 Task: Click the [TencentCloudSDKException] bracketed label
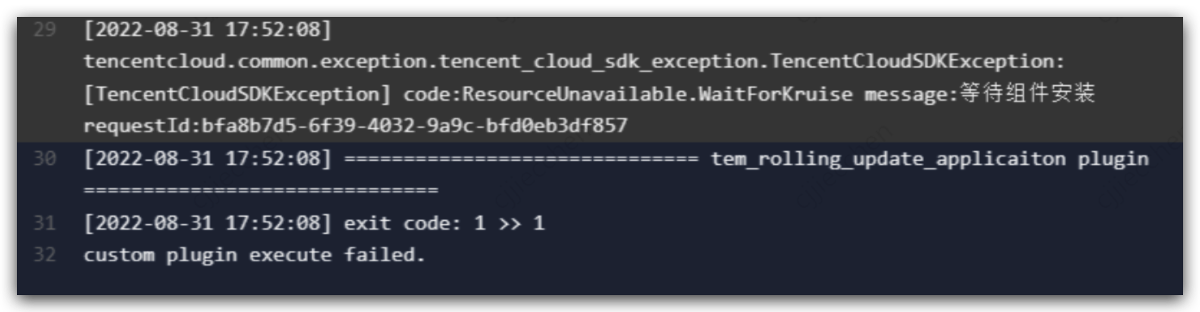(x=237, y=95)
